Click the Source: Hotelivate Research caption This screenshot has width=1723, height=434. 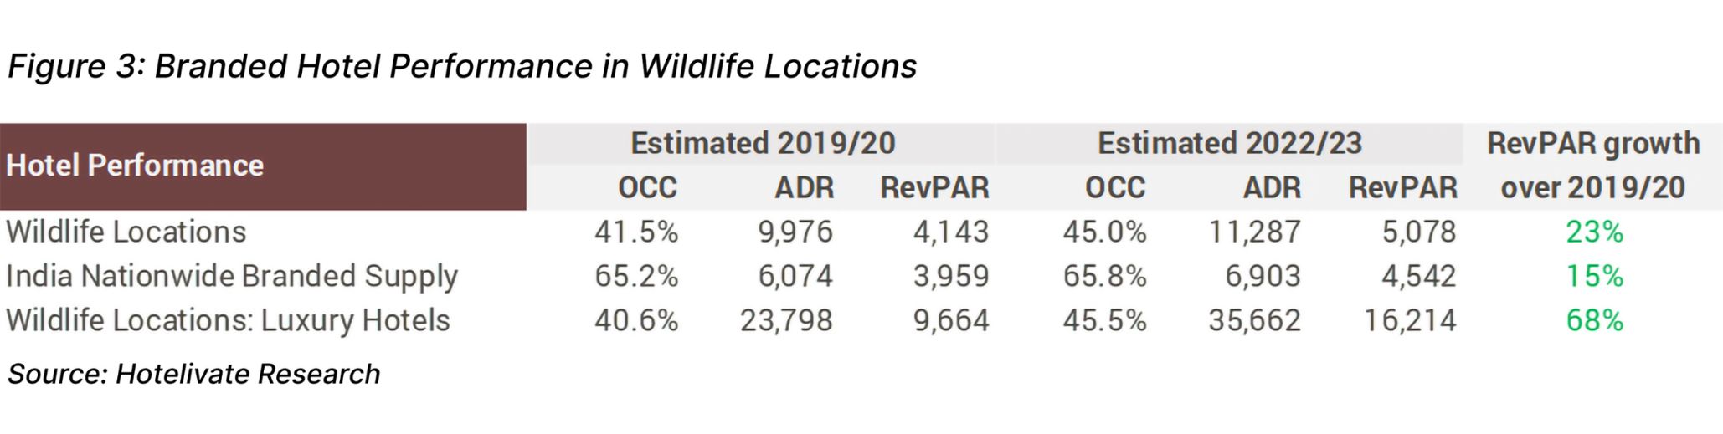pos(193,374)
